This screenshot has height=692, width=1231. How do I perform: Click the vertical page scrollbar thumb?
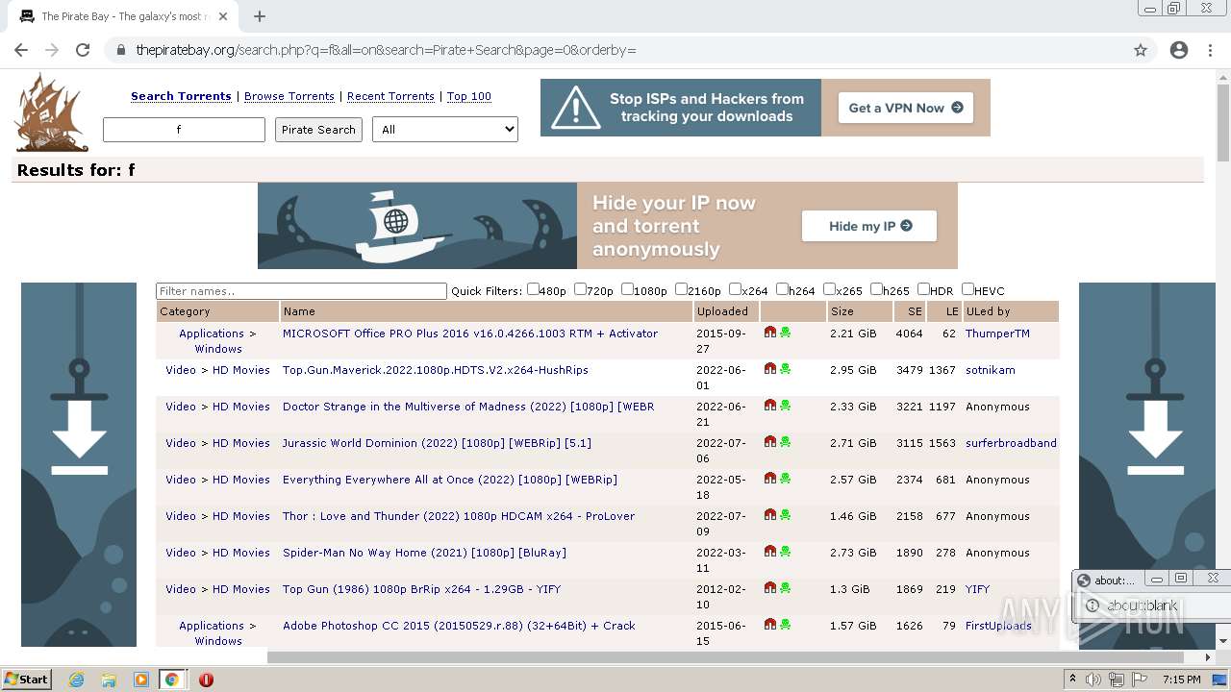point(1223,123)
